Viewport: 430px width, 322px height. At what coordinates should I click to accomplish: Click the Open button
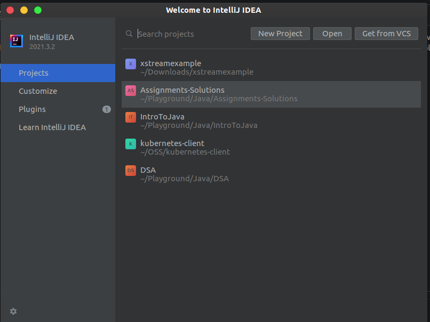pyautogui.click(x=332, y=34)
